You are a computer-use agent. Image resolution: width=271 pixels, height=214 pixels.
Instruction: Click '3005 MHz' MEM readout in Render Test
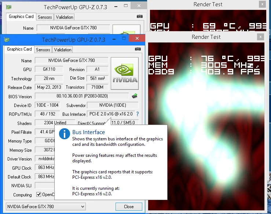(230, 65)
